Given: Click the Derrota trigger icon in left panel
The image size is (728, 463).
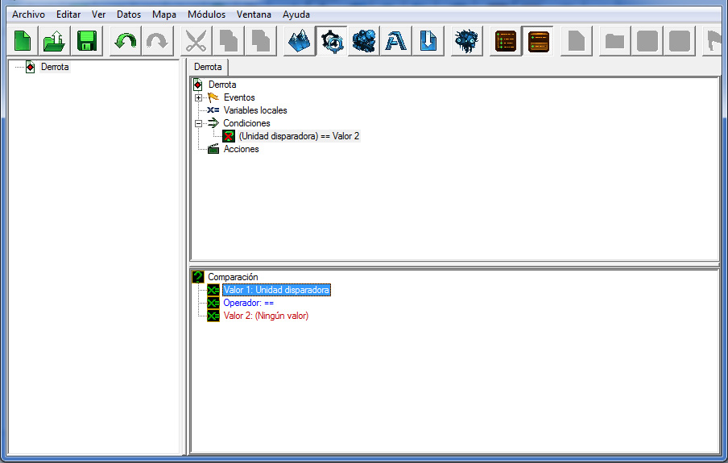Looking at the screenshot, I should [x=30, y=67].
